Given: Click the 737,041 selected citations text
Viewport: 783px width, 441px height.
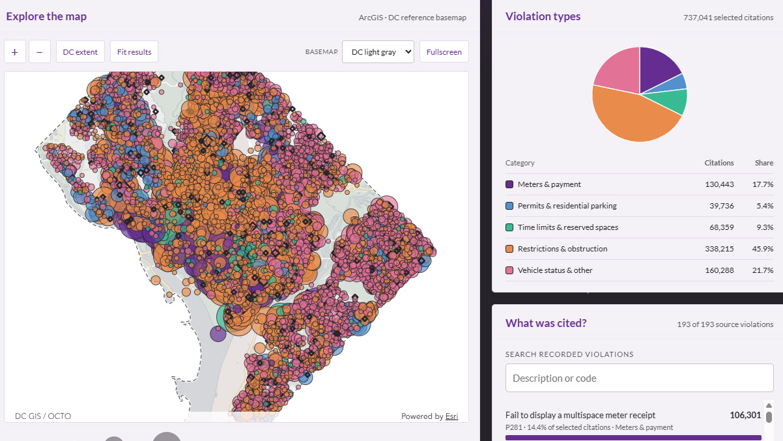Looking at the screenshot, I should pyautogui.click(x=728, y=18).
